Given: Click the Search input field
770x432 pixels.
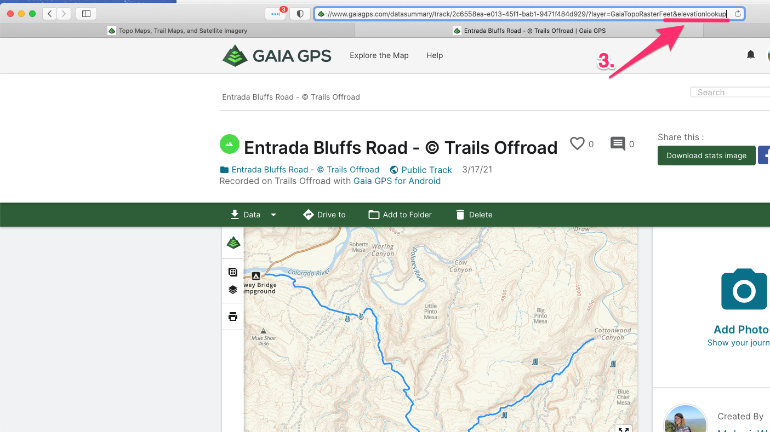Looking at the screenshot, I should (x=730, y=93).
